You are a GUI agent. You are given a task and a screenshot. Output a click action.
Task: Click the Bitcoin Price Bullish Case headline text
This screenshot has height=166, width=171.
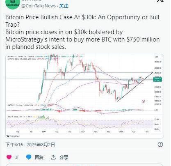point(82,21)
